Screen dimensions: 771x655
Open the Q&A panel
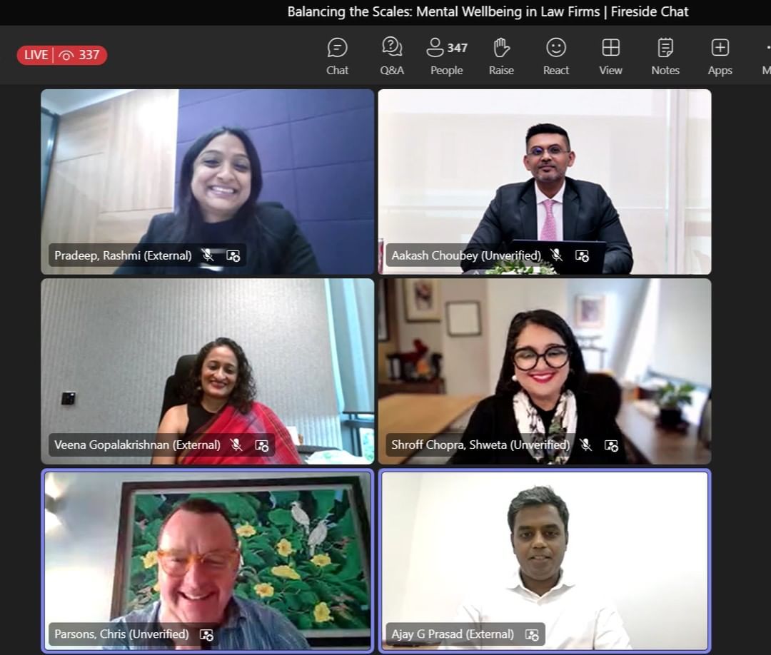392,56
